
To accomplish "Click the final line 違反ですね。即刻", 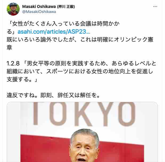I will [53, 95].
